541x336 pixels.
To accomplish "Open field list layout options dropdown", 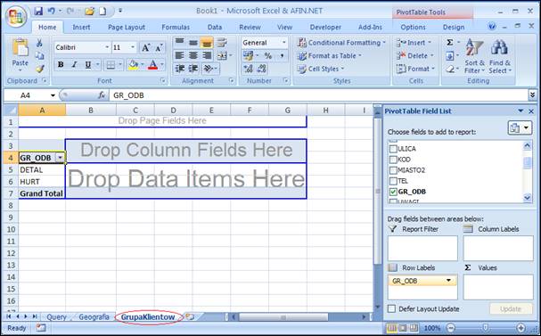I will point(520,128).
